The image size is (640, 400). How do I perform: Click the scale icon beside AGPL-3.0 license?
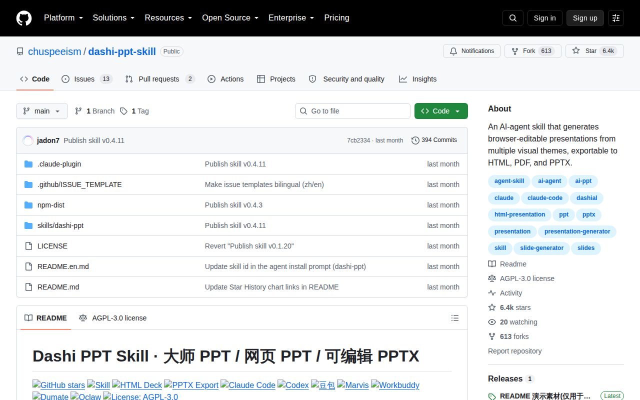492,278
